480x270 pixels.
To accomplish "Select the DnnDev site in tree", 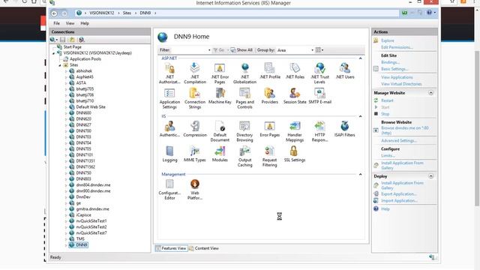I will (x=83, y=196).
